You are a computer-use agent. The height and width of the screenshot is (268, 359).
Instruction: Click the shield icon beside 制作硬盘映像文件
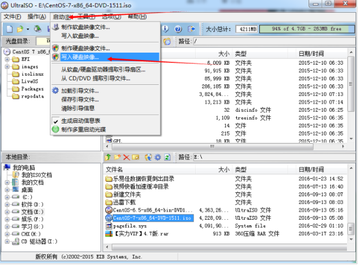pos(55,48)
